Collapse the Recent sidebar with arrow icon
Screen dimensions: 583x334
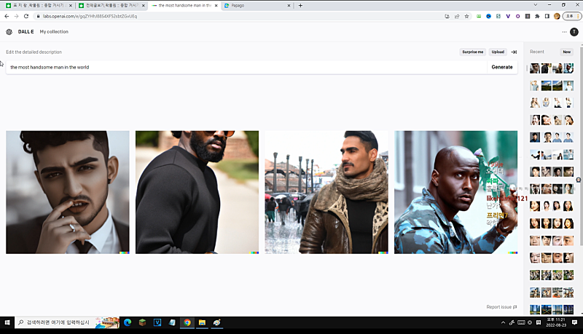pos(514,52)
